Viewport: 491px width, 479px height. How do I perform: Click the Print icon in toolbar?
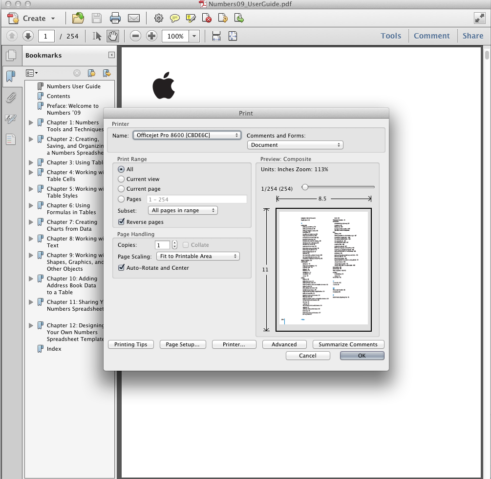pos(115,19)
